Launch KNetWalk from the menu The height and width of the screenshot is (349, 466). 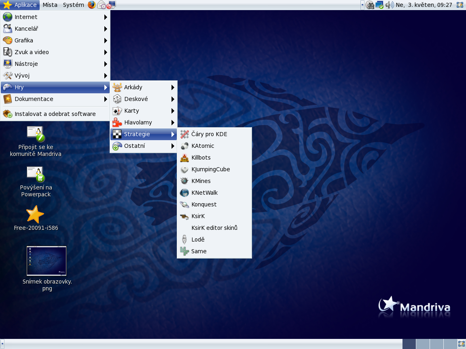(214, 193)
